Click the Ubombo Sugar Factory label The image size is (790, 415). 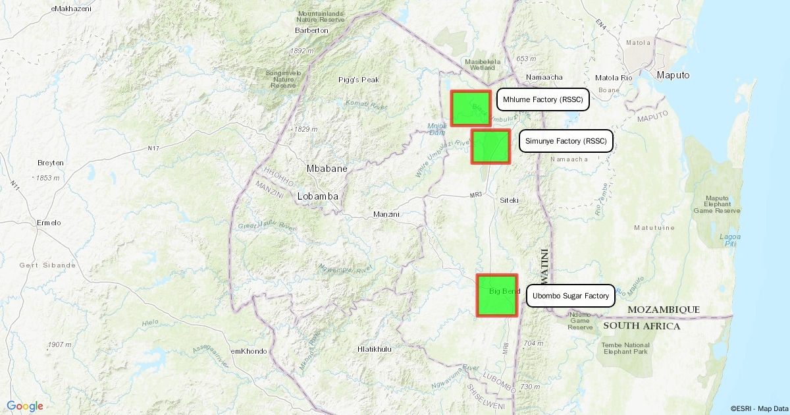pyautogui.click(x=570, y=296)
